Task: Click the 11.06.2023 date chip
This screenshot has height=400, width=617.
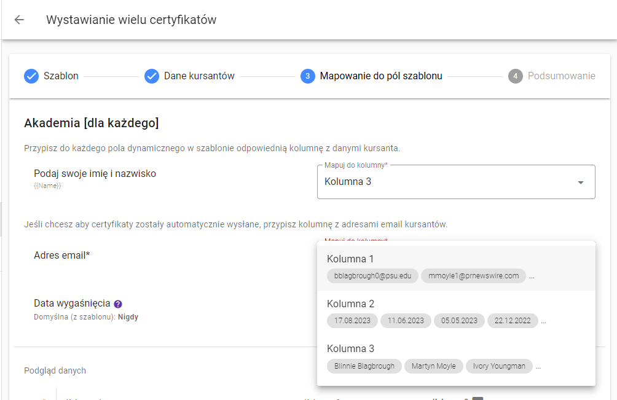Action: click(406, 321)
